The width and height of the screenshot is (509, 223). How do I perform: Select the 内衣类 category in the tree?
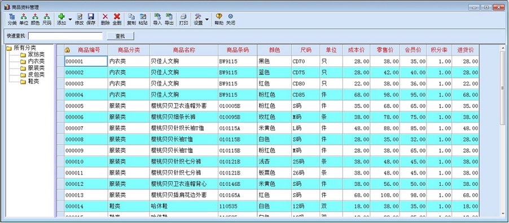point(33,61)
